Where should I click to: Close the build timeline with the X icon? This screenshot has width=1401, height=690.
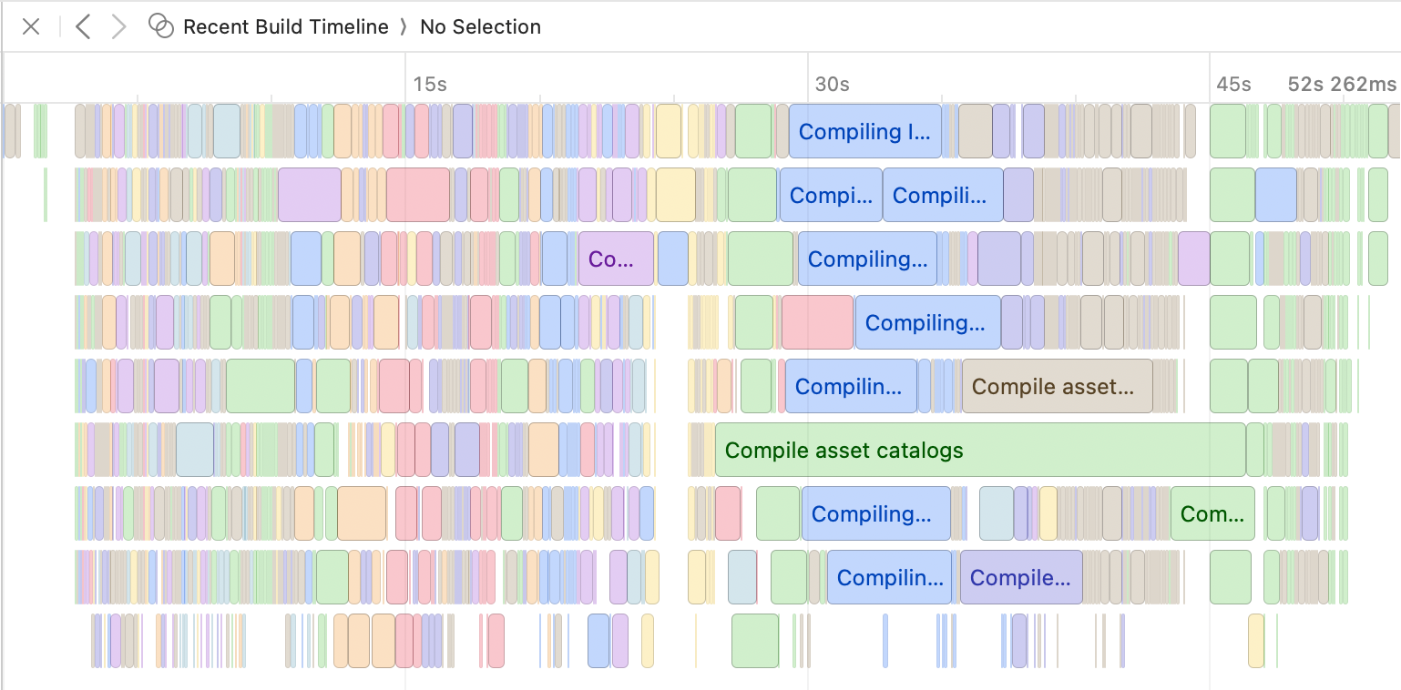30,26
